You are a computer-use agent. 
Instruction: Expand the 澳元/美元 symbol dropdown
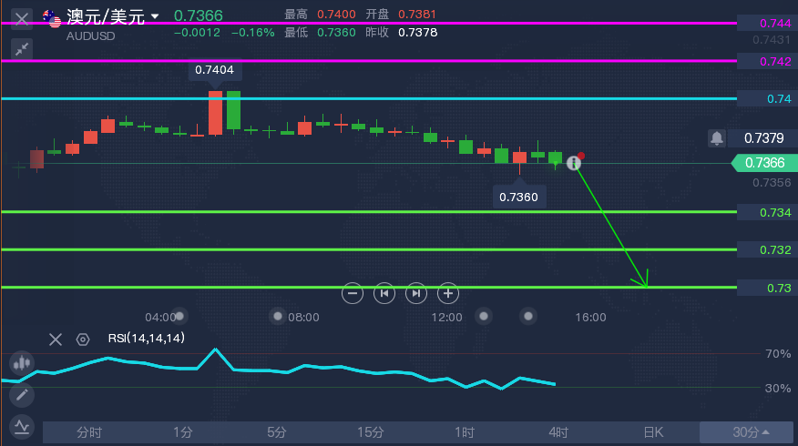pyautogui.click(x=155, y=16)
